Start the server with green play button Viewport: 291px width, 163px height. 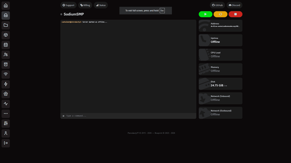coord(205,14)
